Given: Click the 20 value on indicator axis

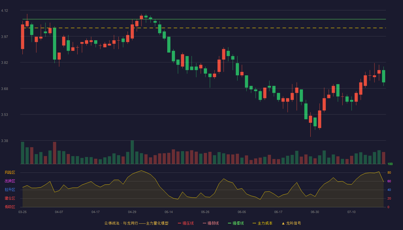Looking at the screenshot, I should [x=389, y=198].
